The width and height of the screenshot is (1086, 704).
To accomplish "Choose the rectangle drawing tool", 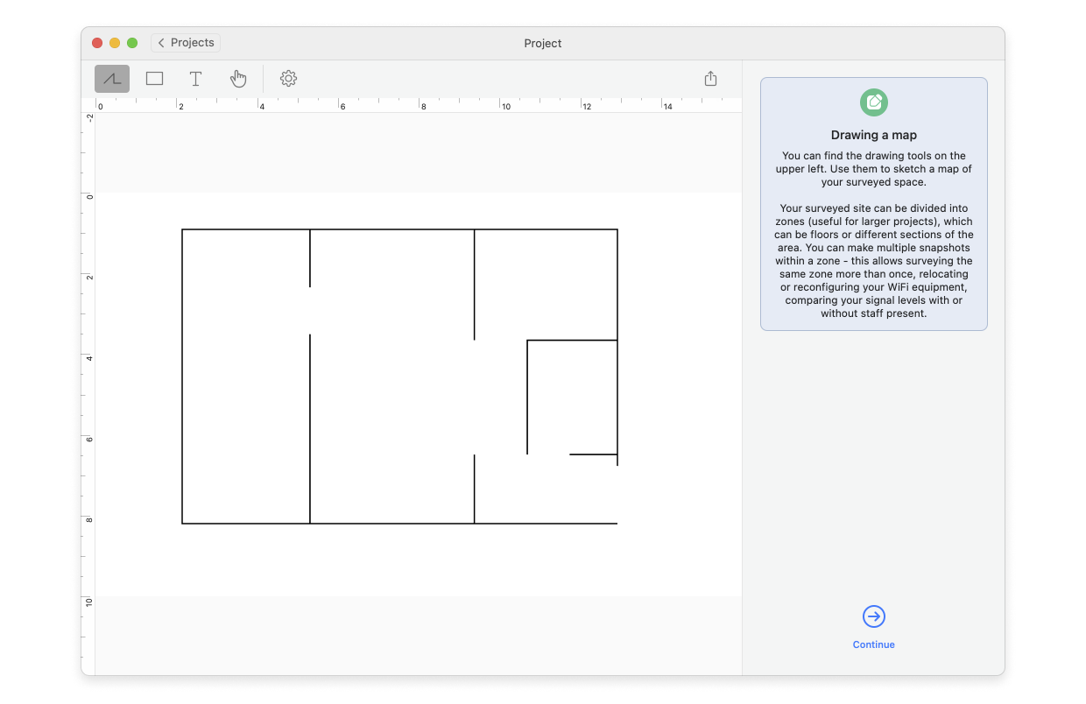I will click(x=154, y=78).
